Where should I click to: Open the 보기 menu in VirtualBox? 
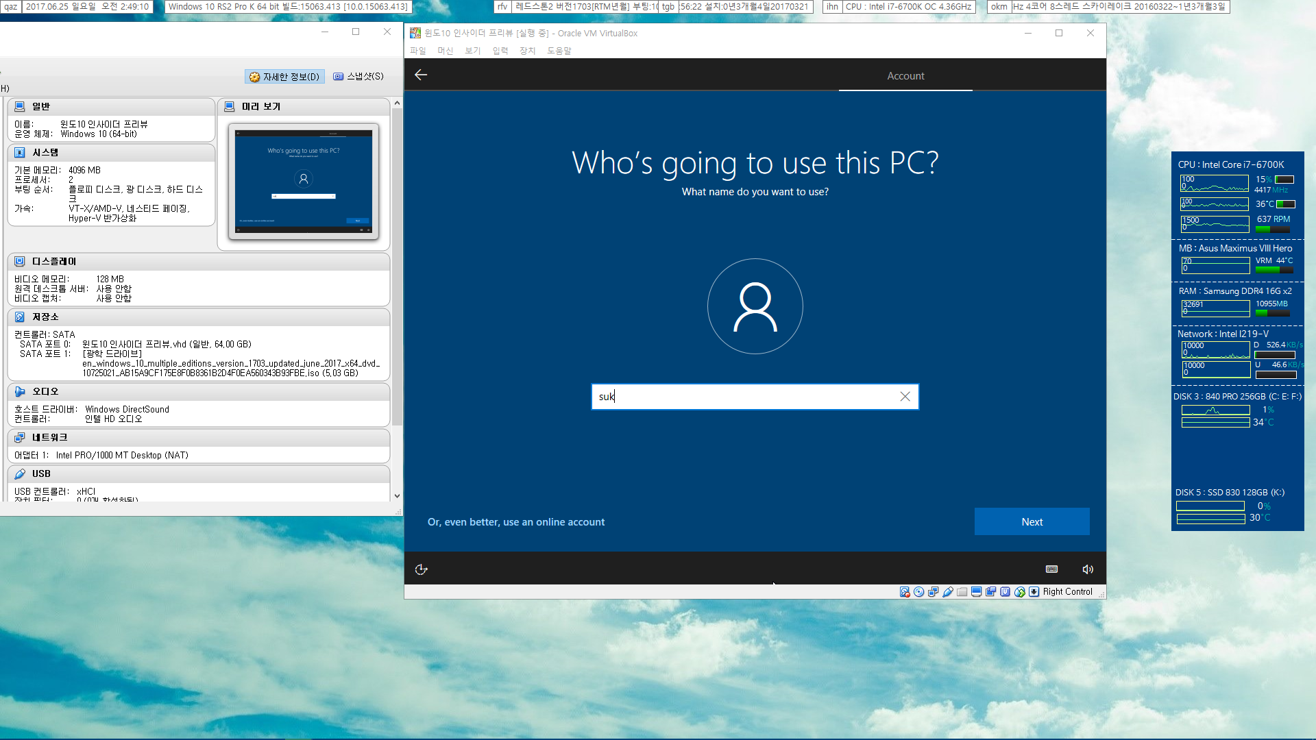click(473, 51)
